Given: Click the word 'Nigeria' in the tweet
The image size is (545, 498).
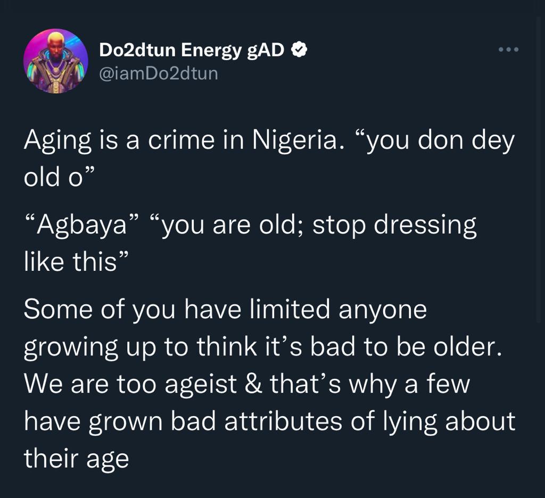Looking at the screenshot, I should (295, 141).
